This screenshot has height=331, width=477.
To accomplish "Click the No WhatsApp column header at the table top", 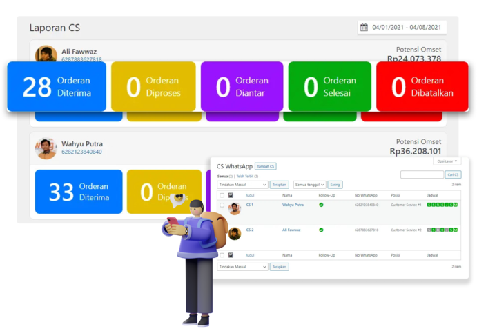I will (366, 195).
